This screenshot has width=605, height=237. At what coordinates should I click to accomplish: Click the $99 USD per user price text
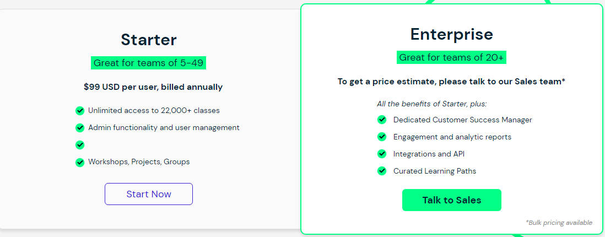point(153,87)
